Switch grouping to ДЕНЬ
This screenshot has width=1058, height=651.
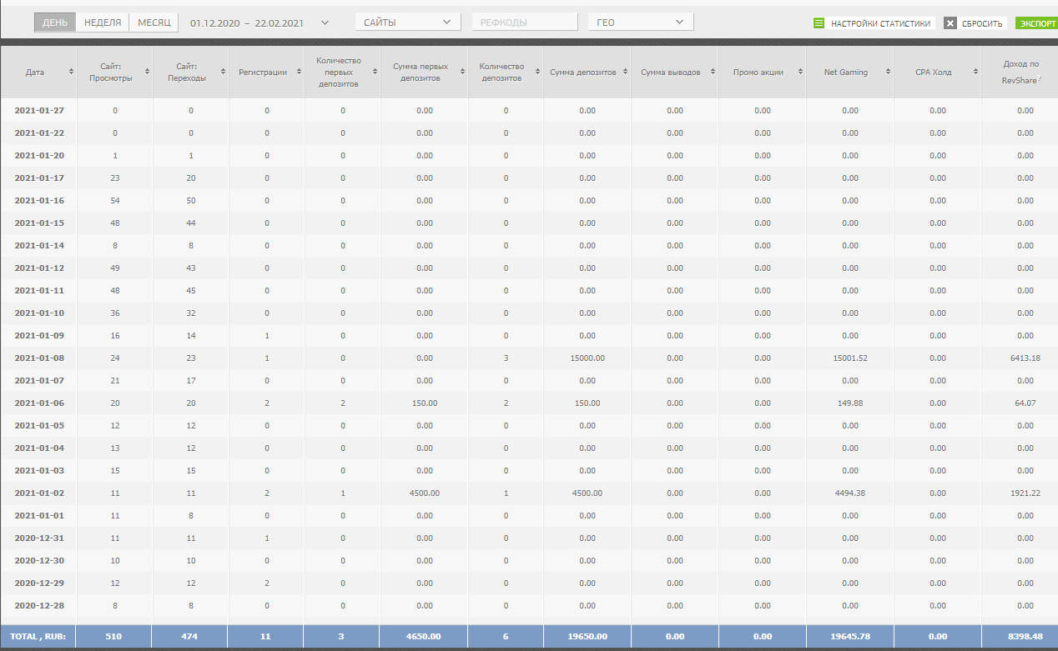click(55, 23)
